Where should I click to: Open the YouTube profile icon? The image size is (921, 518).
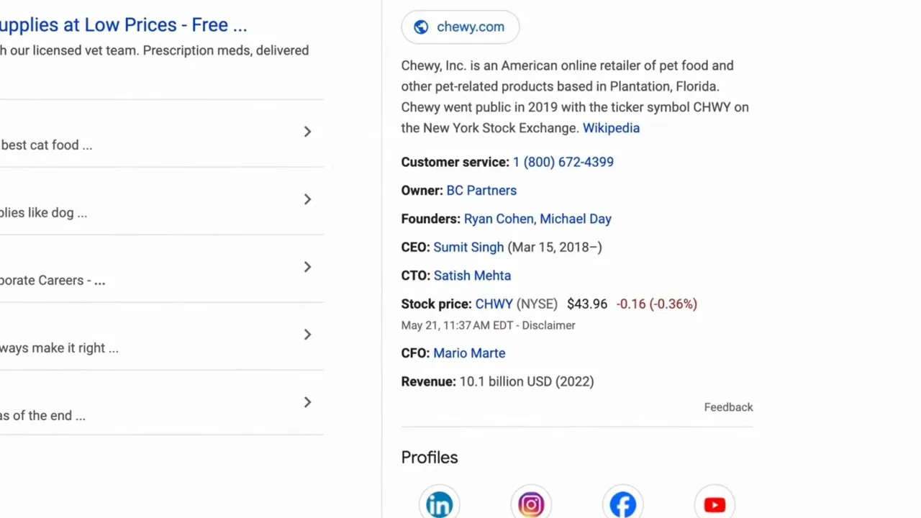[x=714, y=504]
